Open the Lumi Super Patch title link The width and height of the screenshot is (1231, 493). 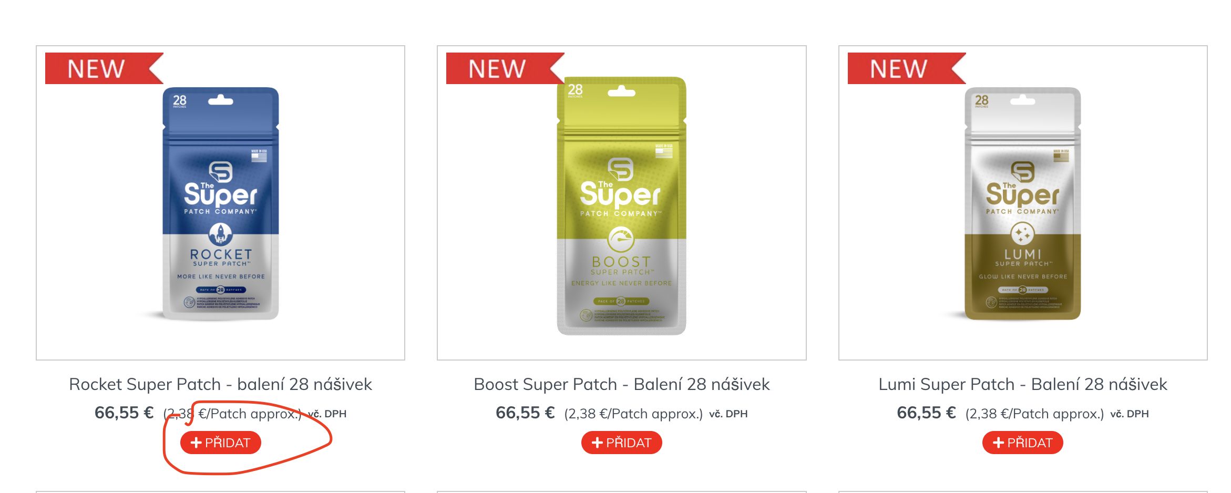[x=1022, y=384]
